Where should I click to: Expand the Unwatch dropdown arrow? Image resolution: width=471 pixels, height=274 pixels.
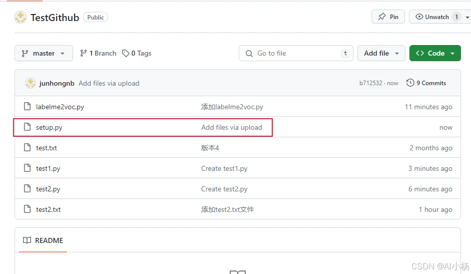(467, 17)
